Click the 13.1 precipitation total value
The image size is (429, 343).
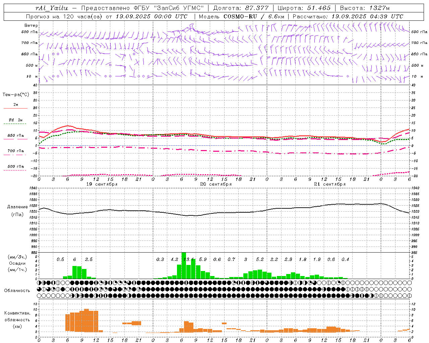(189, 260)
